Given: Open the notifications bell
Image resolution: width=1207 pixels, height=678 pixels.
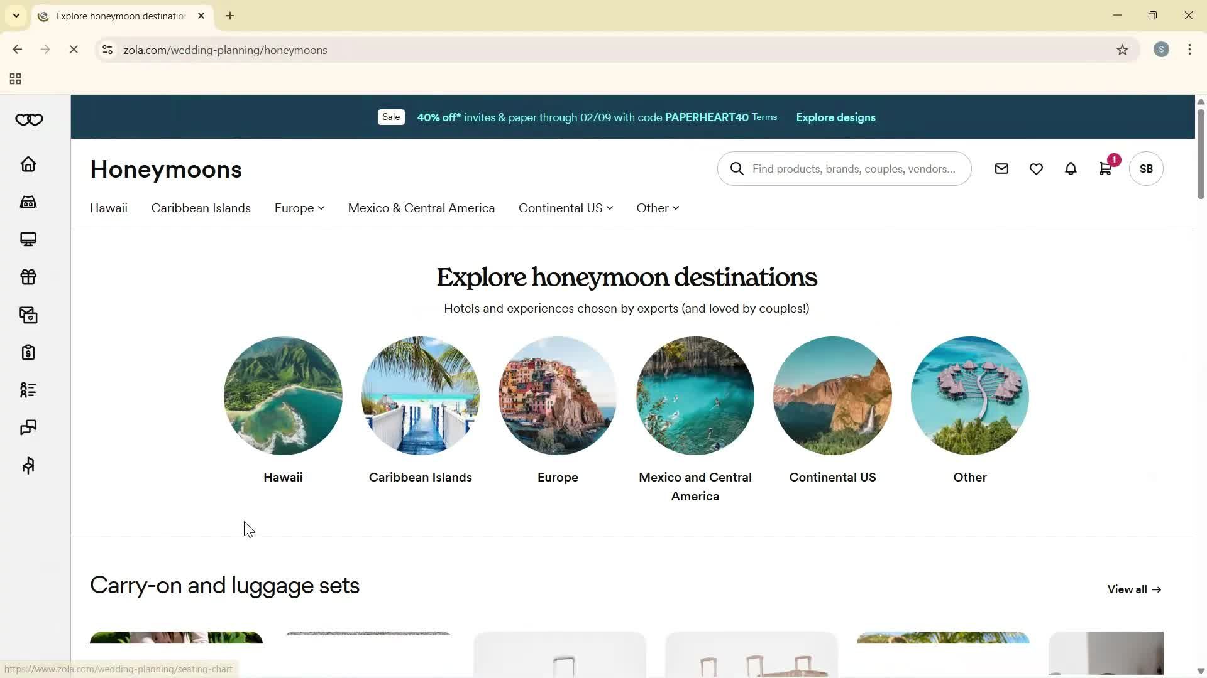Looking at the screenshot, I should [1071, 168].
